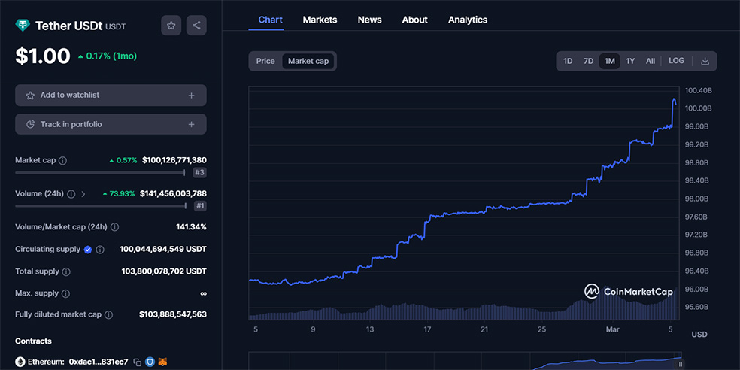Show Max. supply info icon
The image size is (740, 370).
click(x=65, y=293)
